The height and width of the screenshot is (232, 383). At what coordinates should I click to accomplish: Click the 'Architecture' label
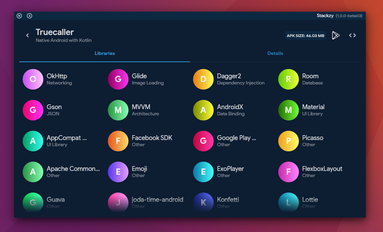point(145,114)
